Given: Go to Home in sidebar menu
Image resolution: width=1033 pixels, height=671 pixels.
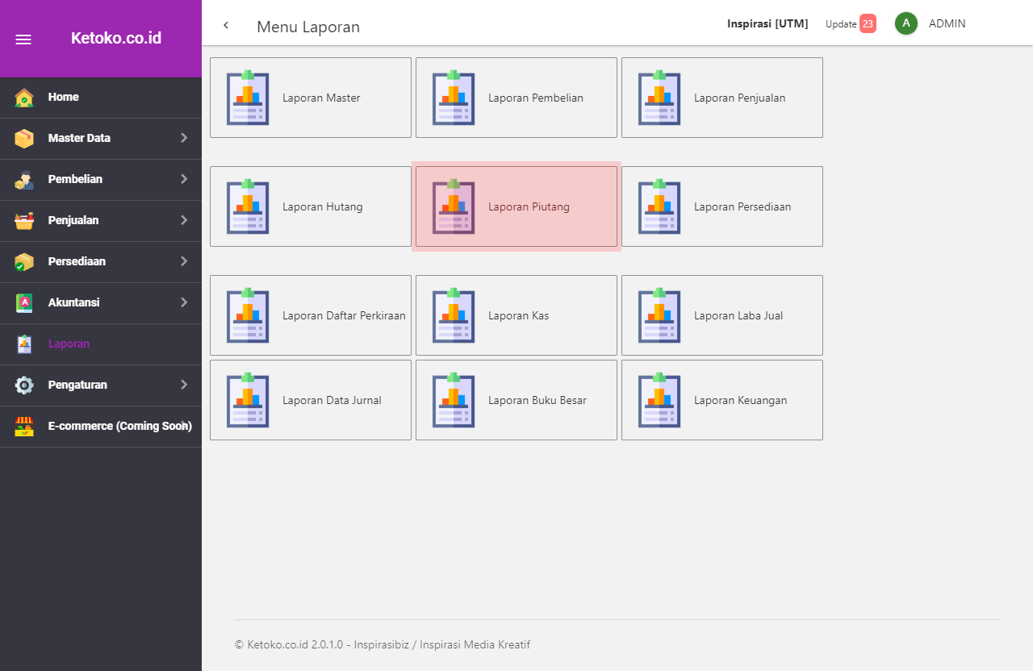Looking at the screenshot, I should click(x=64, y=97).
